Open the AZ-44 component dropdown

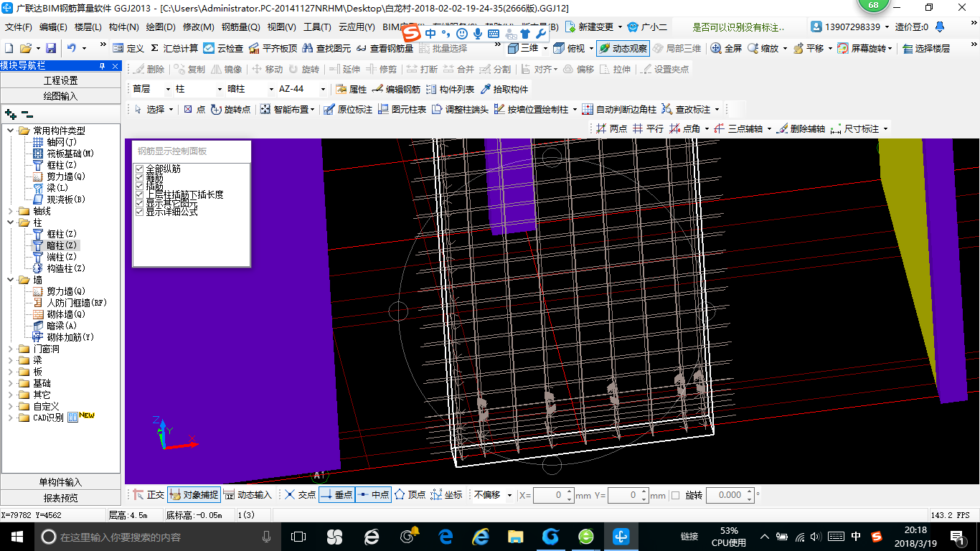click(x=323, y=89)
